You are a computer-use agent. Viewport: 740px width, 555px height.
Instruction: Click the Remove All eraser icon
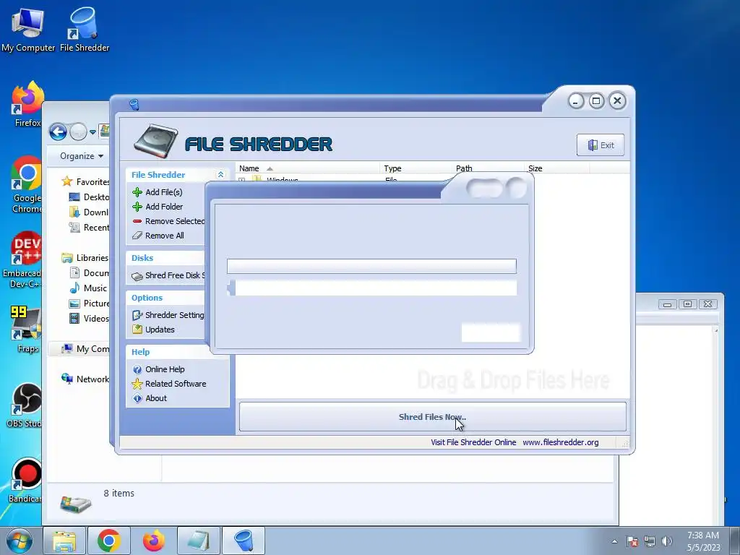(137, 236)
